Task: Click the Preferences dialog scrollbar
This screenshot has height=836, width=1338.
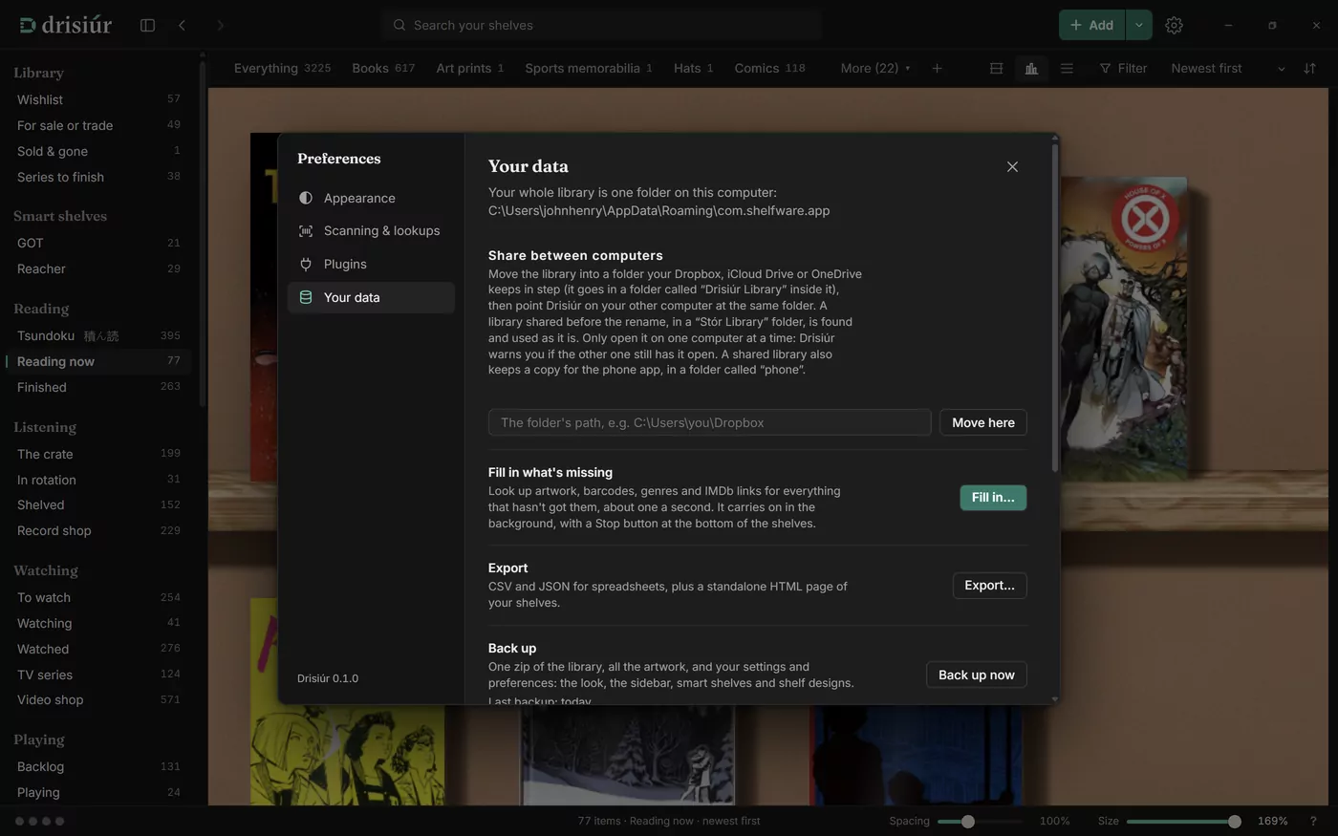Action: (x=1054, y=308)
